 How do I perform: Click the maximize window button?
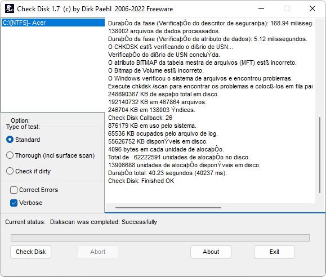287,9
